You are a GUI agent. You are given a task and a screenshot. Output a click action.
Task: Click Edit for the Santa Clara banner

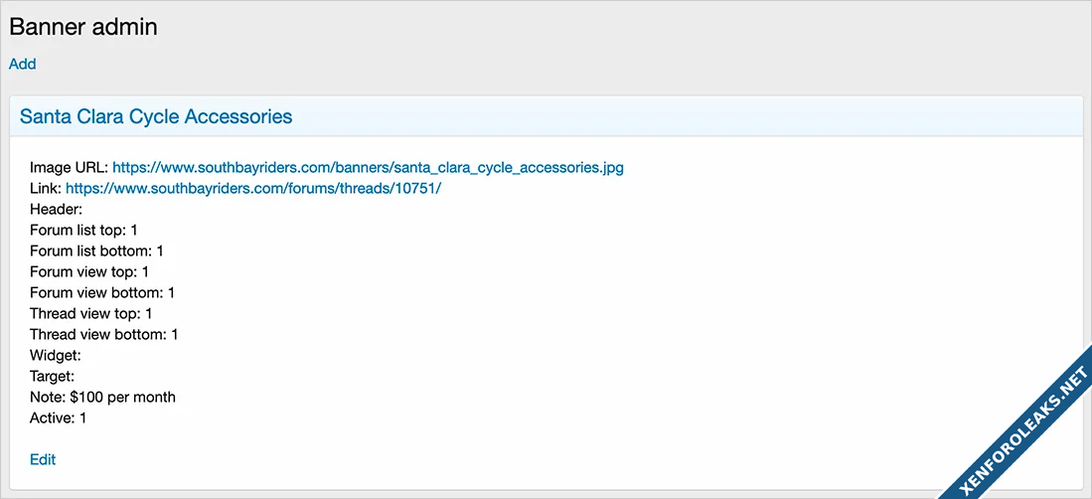coord(43,459)
